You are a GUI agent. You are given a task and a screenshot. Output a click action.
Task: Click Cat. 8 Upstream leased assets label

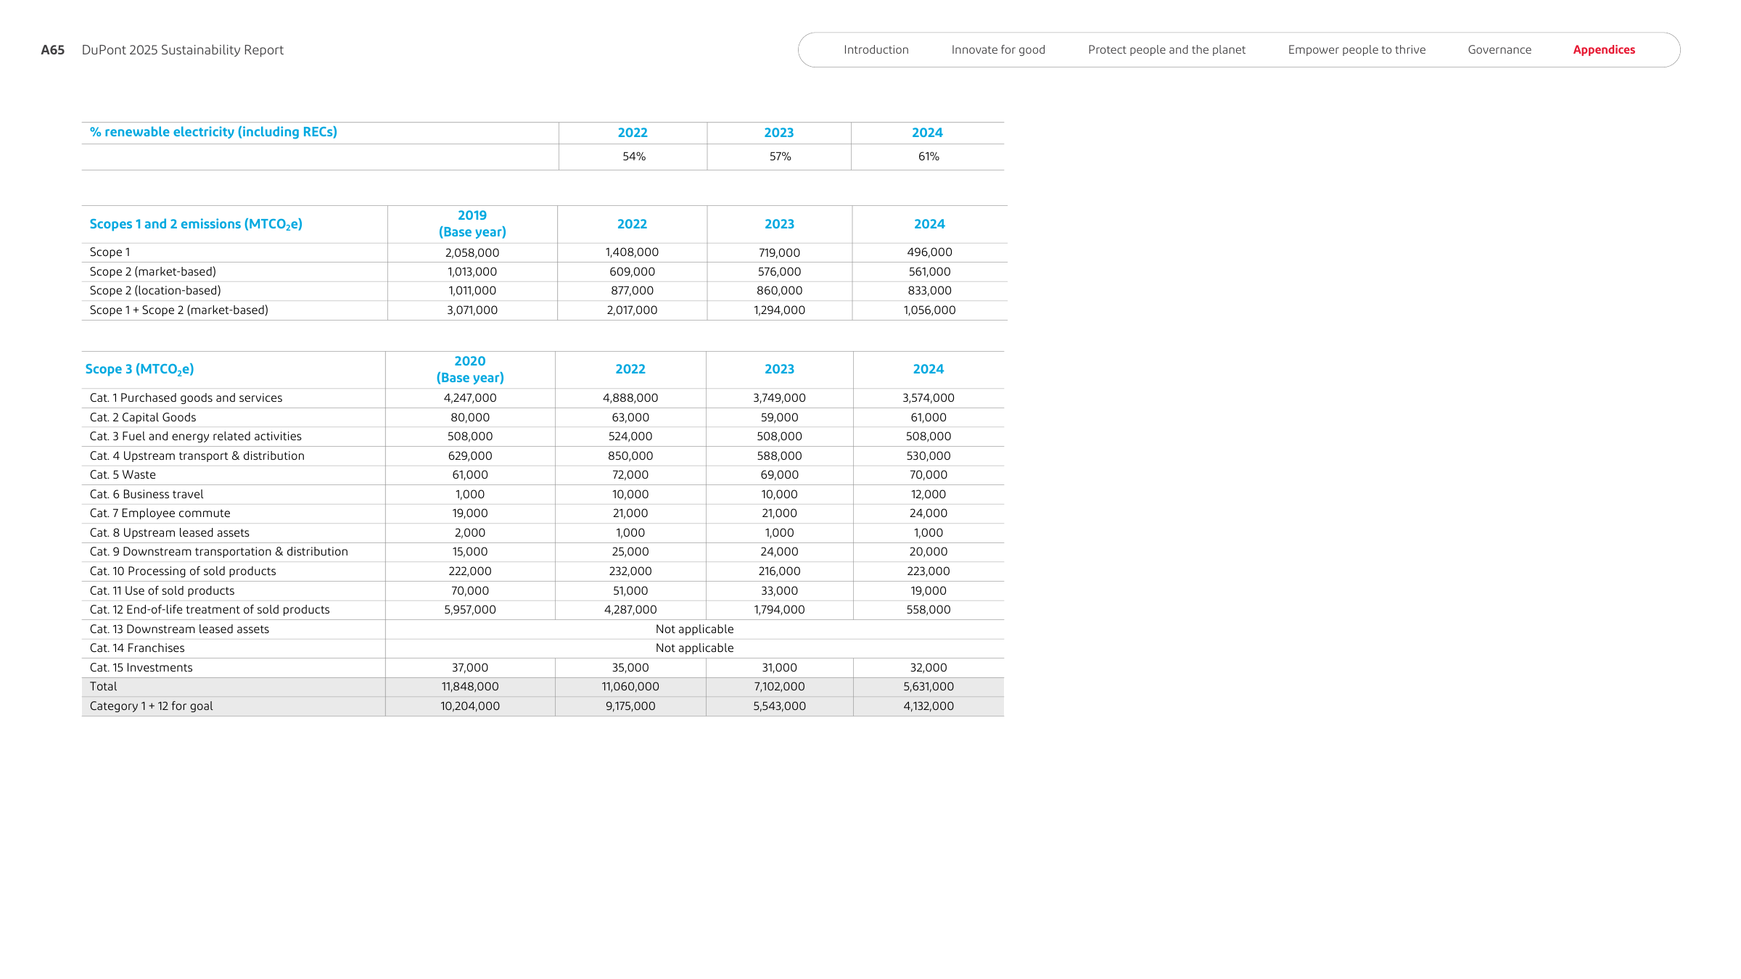coord(170,533)
